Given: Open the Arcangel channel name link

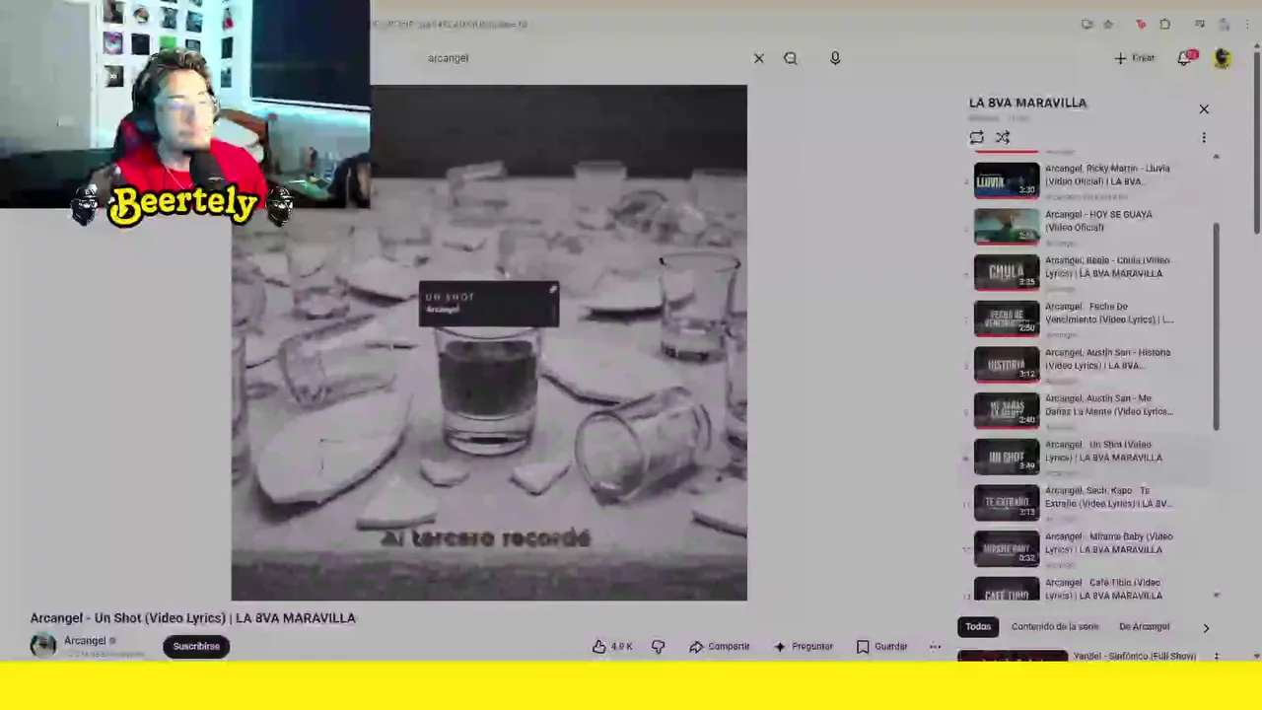Looking at the screenshot, I should point(85,641).
